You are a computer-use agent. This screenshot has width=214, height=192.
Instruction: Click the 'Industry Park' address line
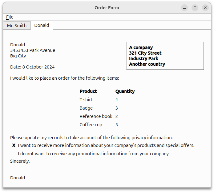point(143,59)
